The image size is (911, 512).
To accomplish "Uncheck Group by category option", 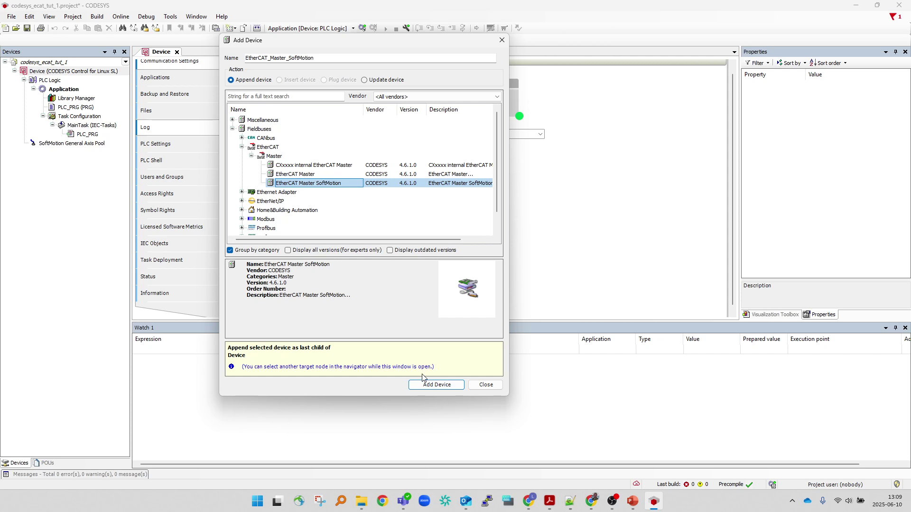I will coord(230,250).
